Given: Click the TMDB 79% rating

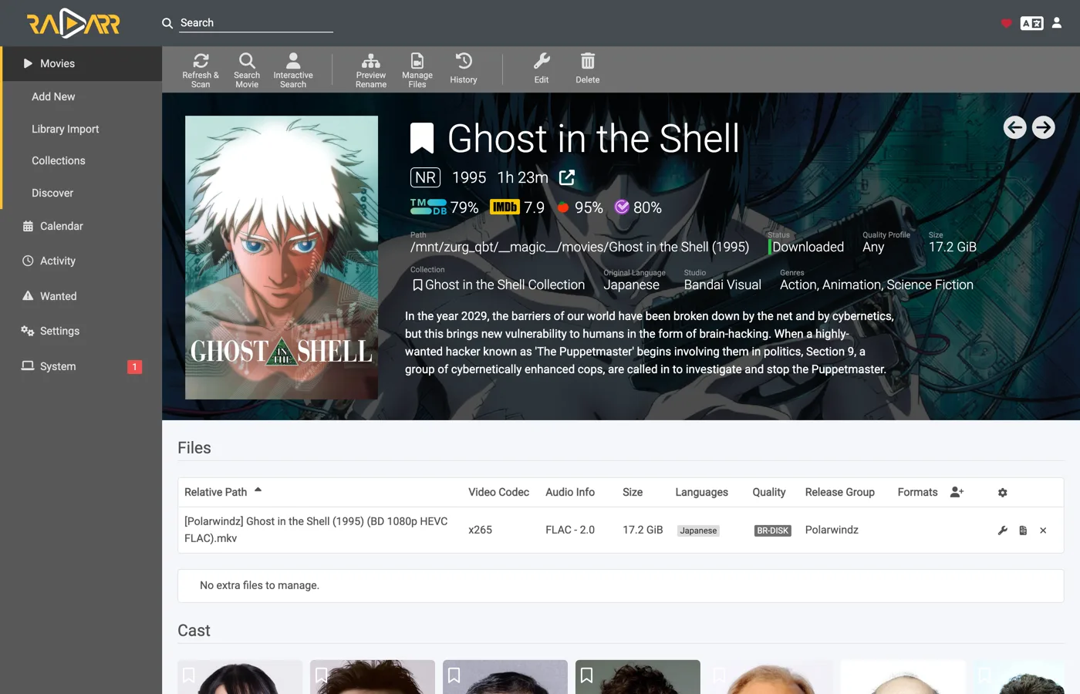Looking at the screenshot, I should tap(444, 207).
